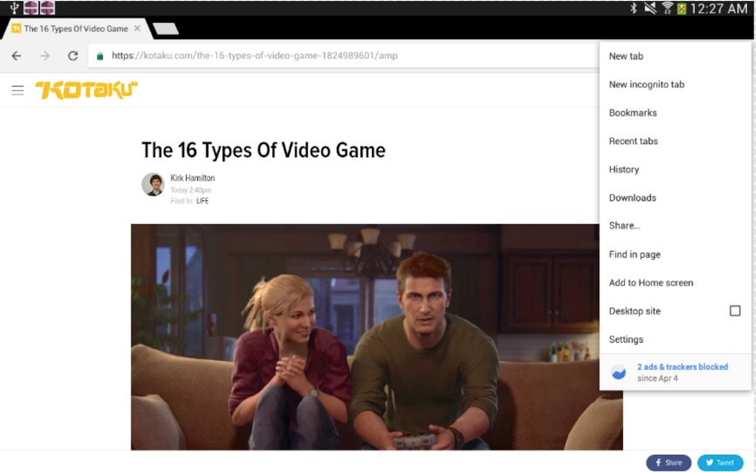Screen dimensions: 756x472
Task: Click the ad blocker shield icon in the menu
Action: click(x=618, y=372)
